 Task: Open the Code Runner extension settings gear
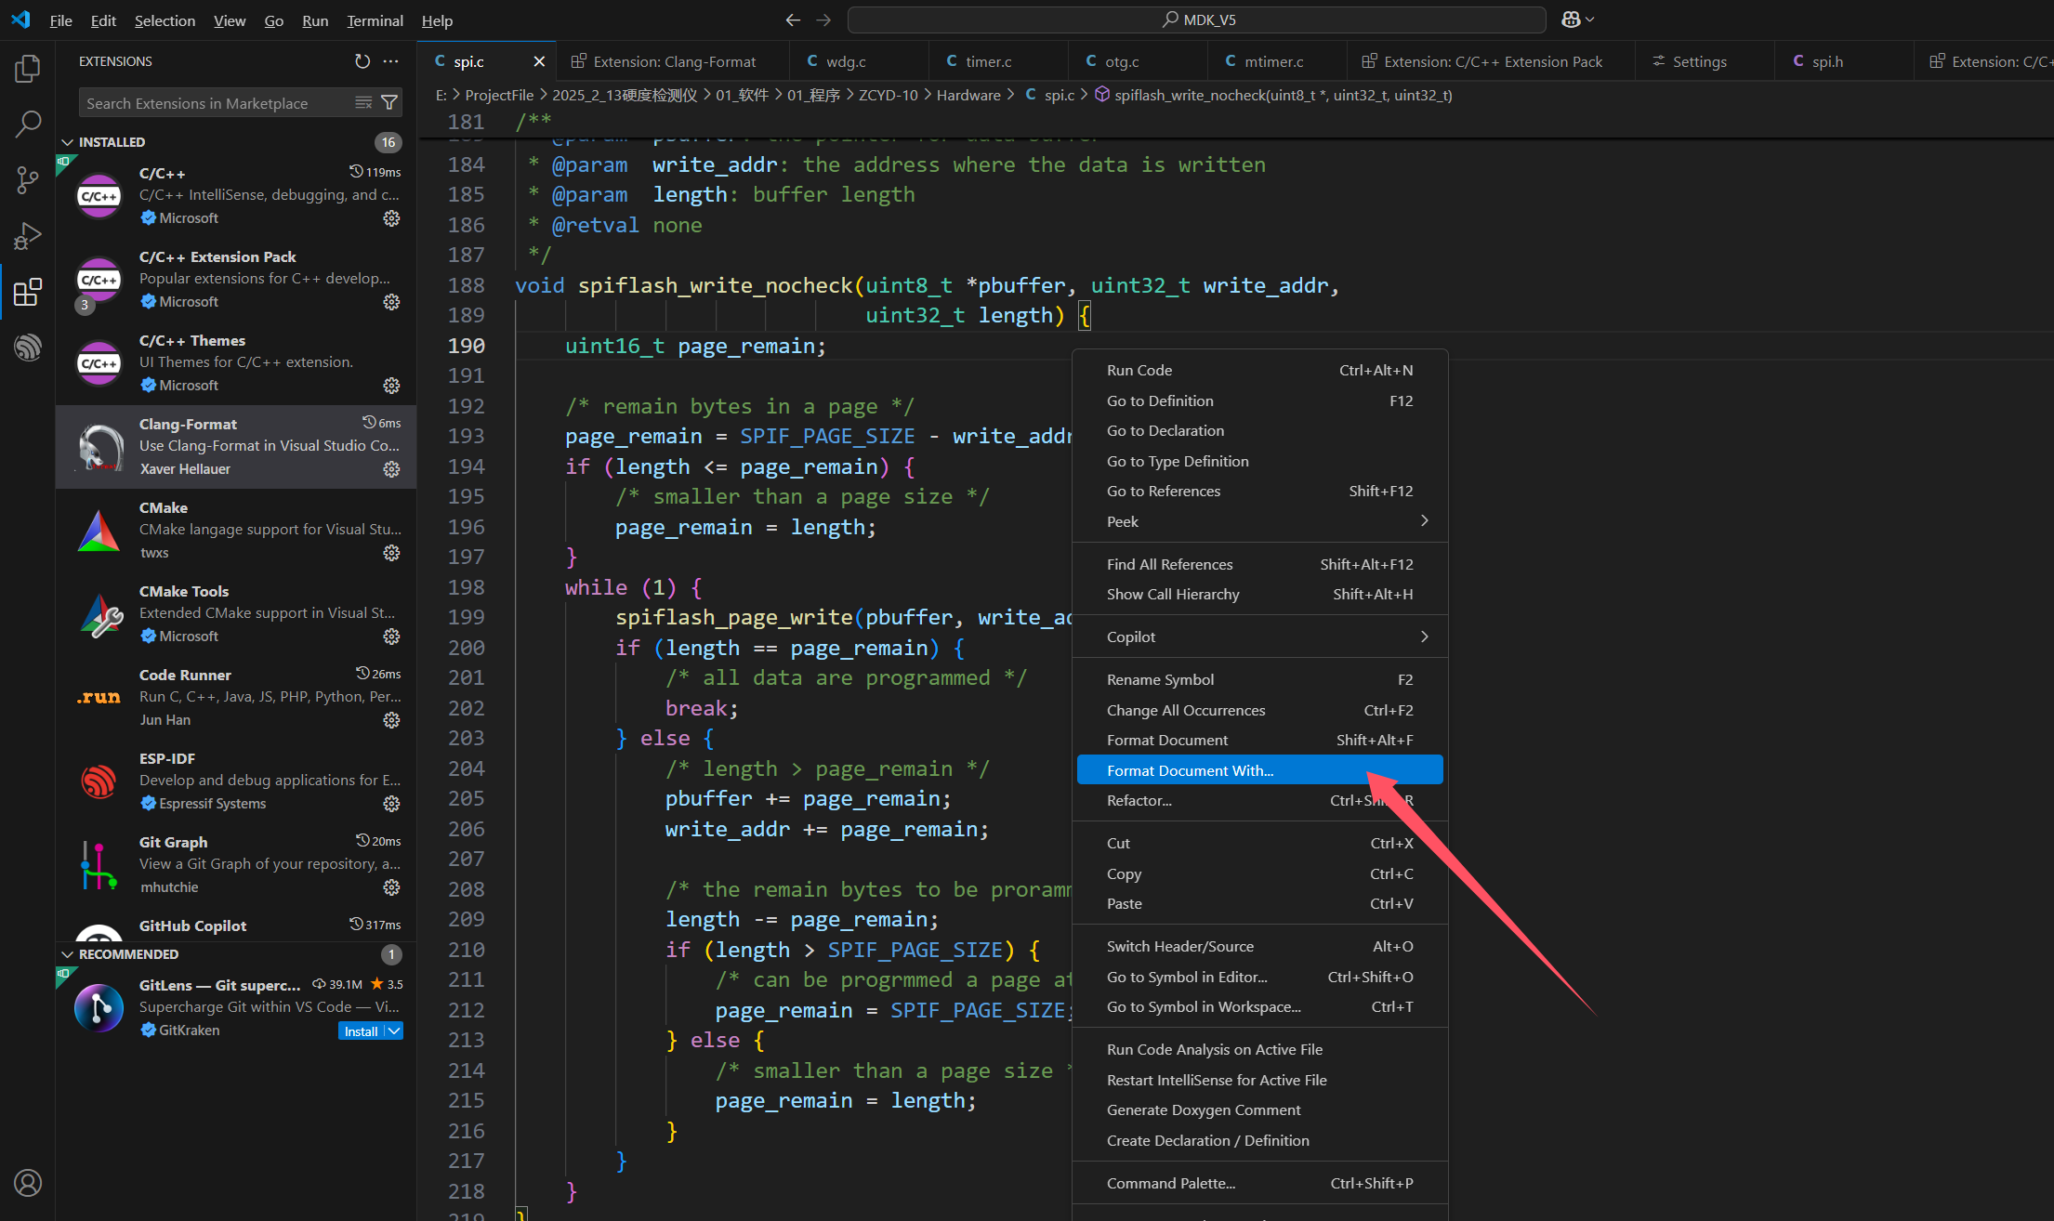(x=391, y=720)
